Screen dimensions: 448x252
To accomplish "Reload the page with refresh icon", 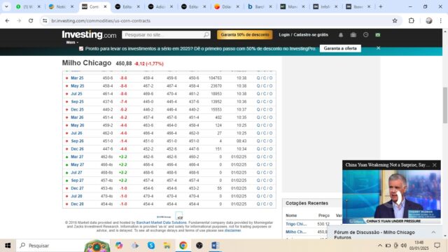I will 31,20.
